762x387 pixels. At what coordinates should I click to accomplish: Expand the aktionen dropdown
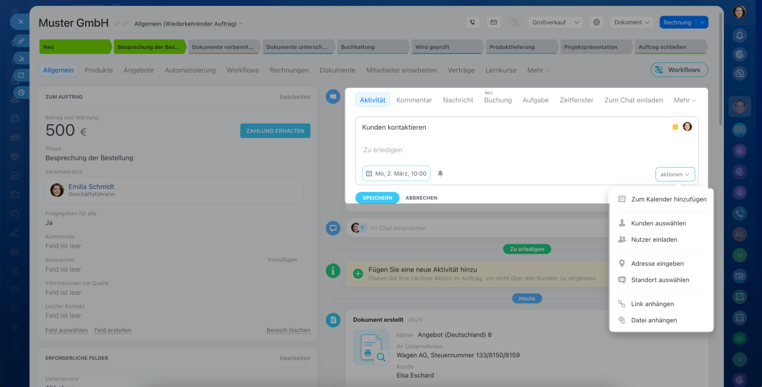675,174
